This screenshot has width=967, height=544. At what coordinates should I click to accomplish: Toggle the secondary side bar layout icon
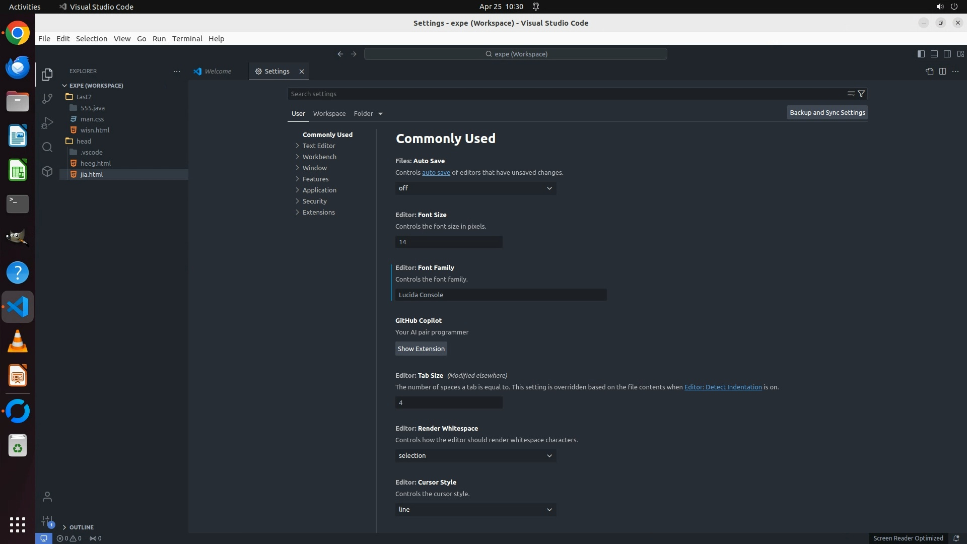[x=947, y=54]
